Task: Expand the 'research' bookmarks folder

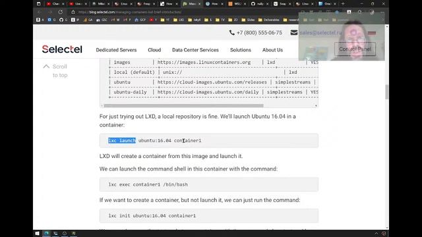Action: click(291, 20)
